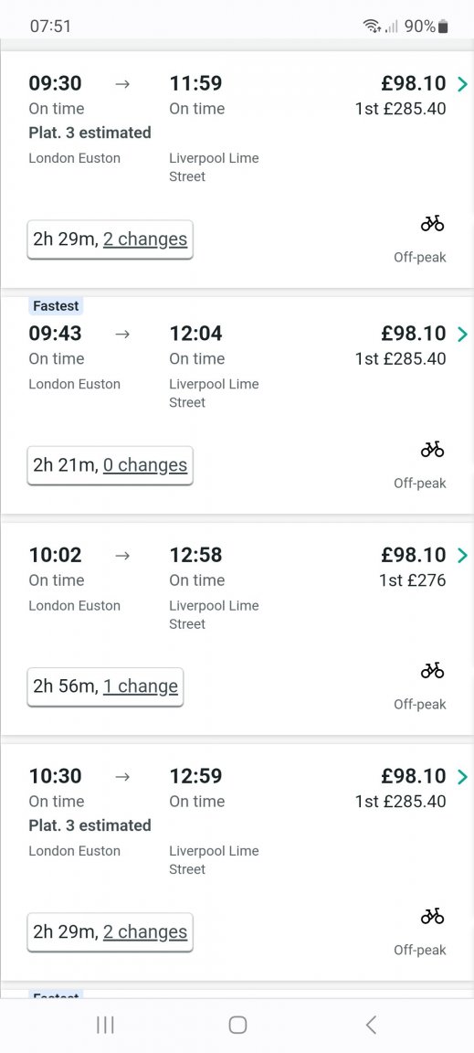This screenshot has width=474, height=1053.
Task: Tap the Android back arrow
Action: [371, 1025]
